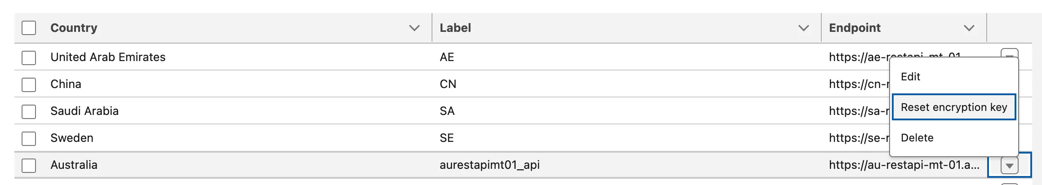
Task: Click the United Arab Emirates country cell
Action: pos(108,57)
